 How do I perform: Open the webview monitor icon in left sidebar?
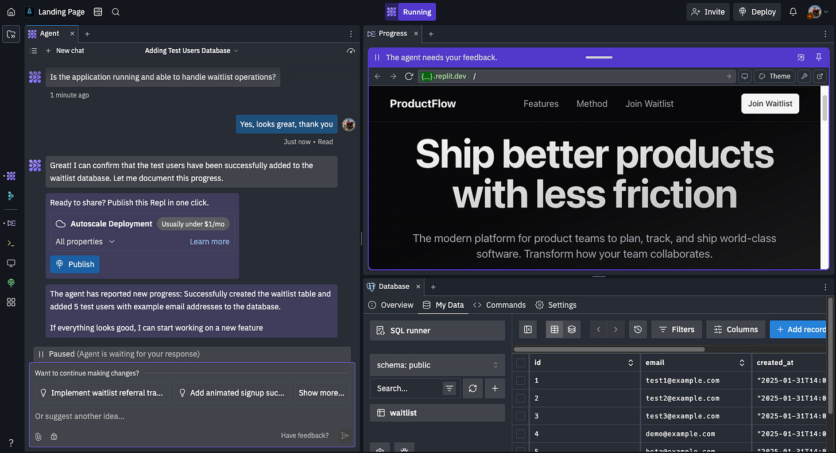coord(11,263)
